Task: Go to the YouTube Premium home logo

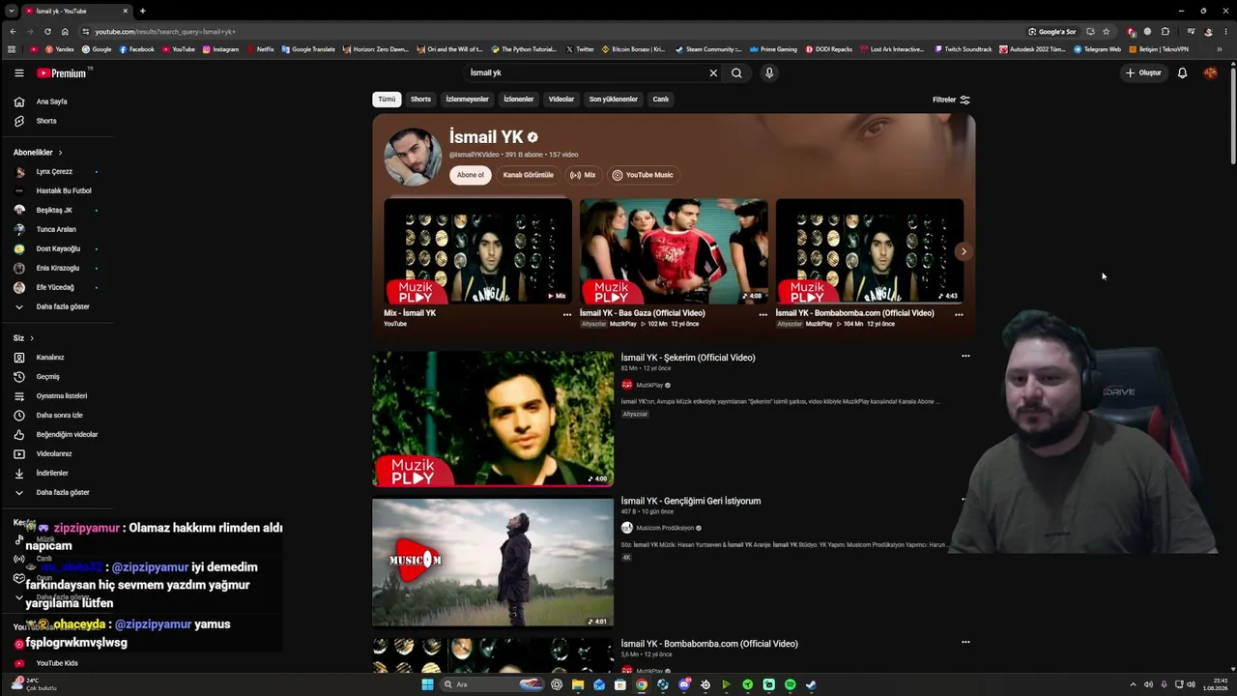Action: 63,73
